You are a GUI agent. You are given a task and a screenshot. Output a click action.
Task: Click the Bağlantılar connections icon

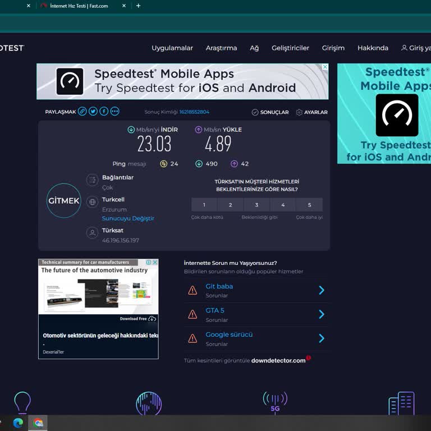[x=93, y=180]
